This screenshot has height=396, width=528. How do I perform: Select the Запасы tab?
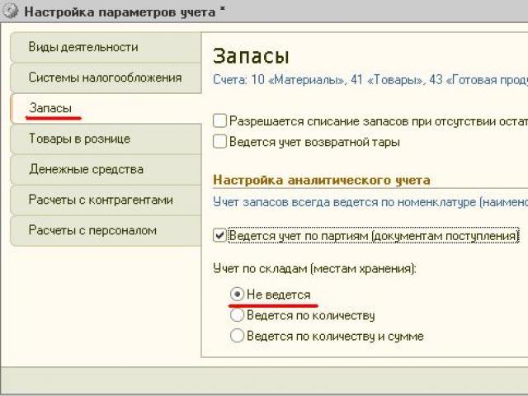pos(49,108)
